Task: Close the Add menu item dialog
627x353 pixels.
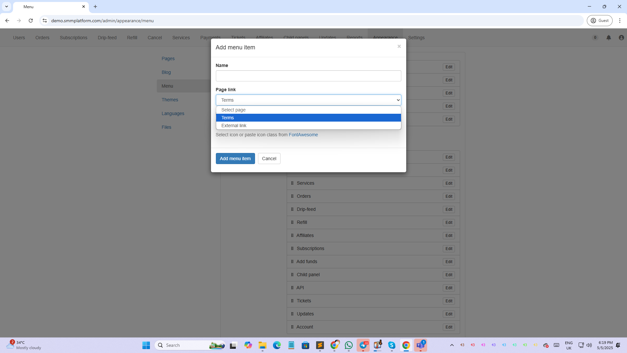Action: tap(399, 46)
